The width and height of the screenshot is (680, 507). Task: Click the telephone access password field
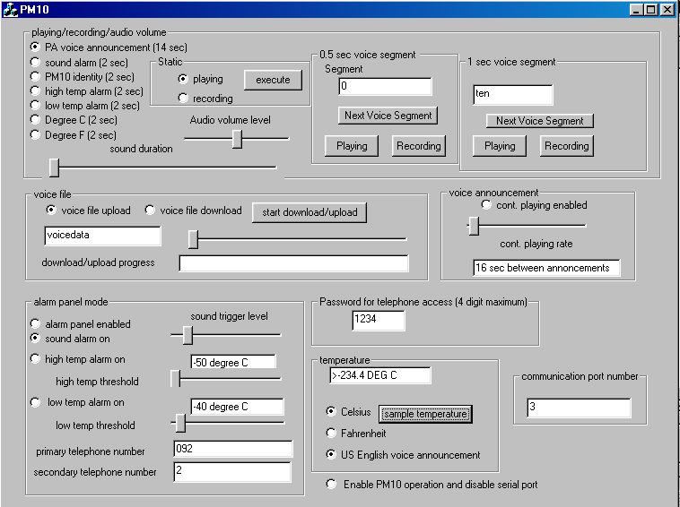click(379, 320)
